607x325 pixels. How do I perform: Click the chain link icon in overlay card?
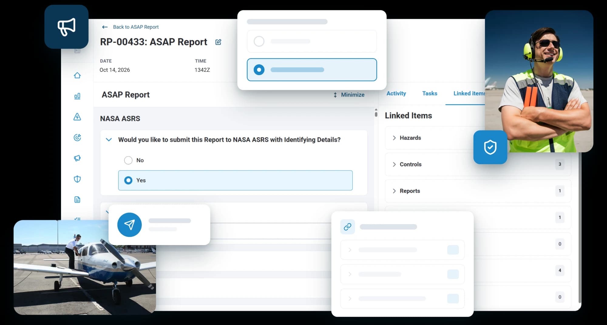pos(348,227)
